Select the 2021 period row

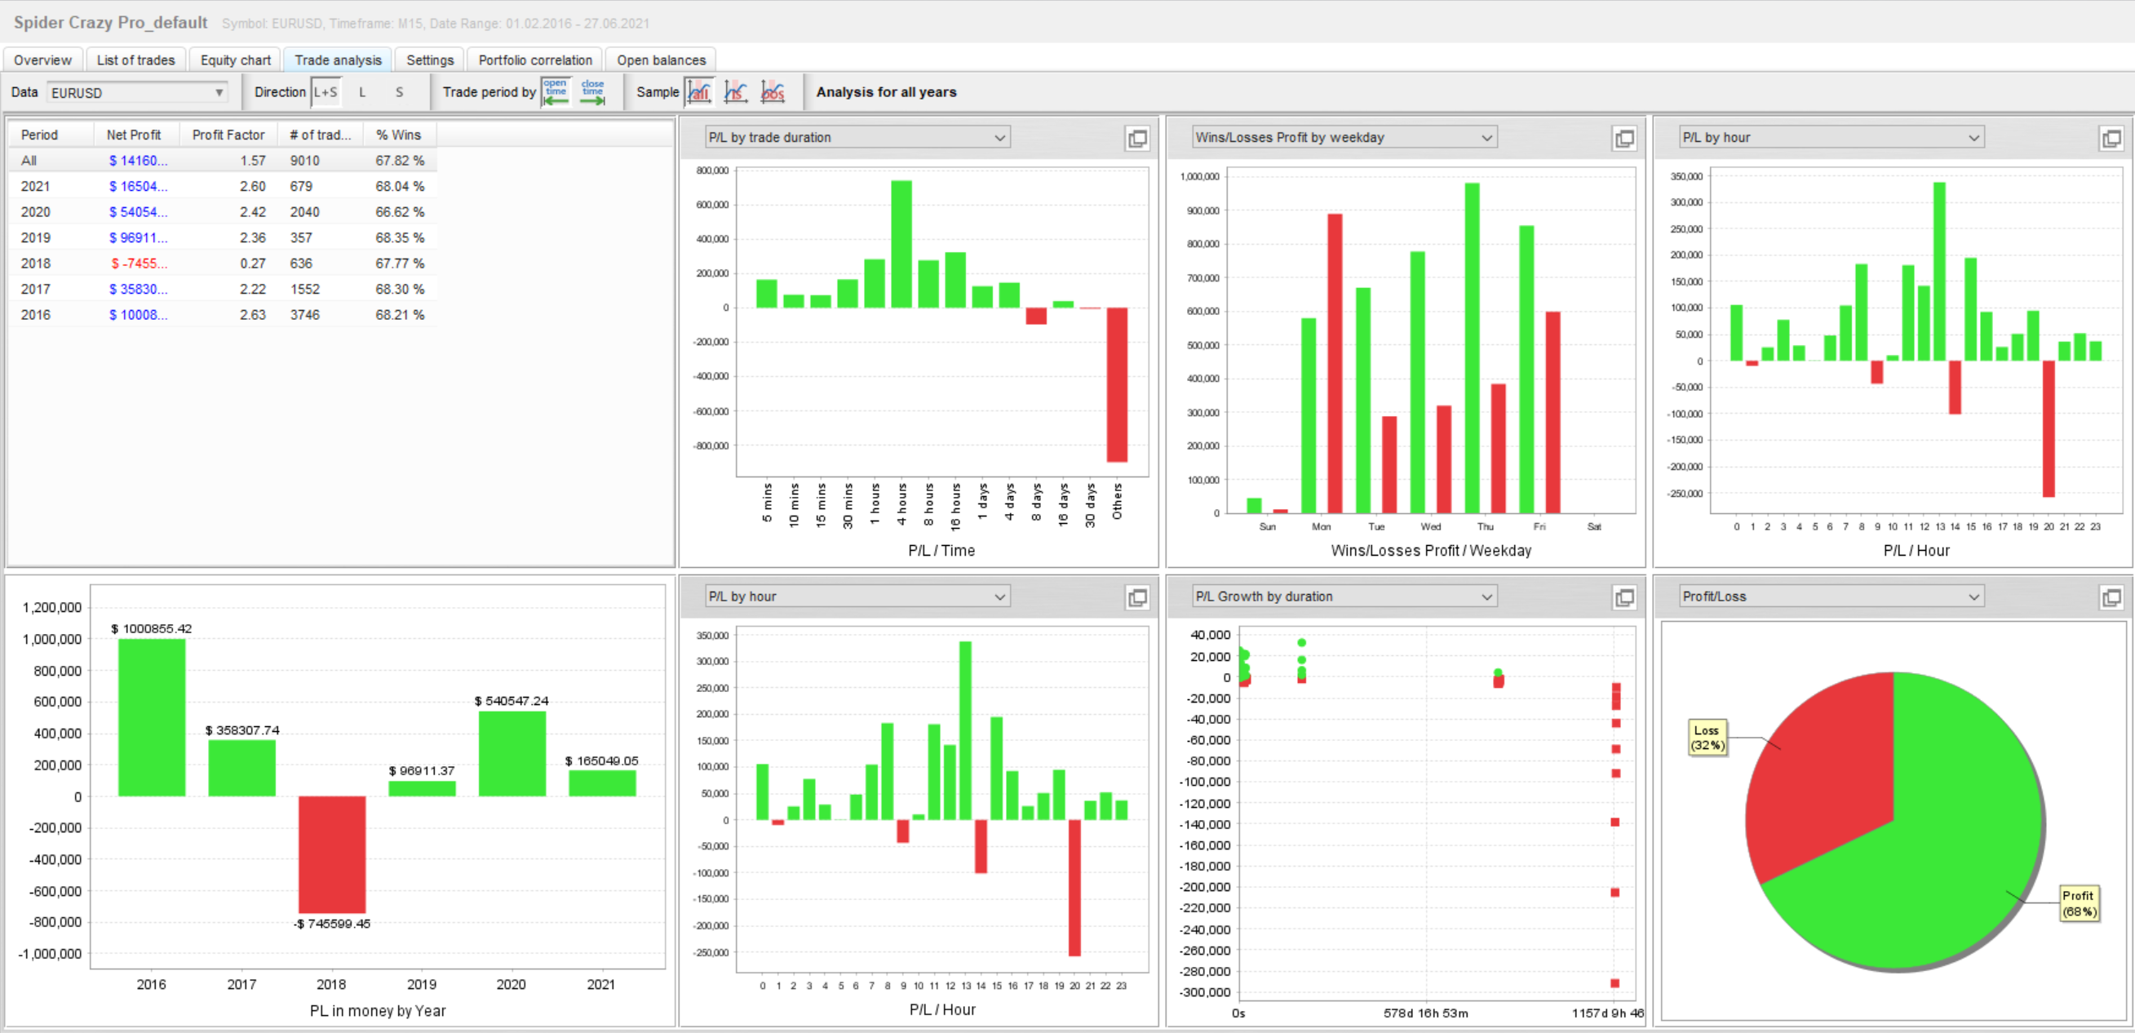[222, 187]
